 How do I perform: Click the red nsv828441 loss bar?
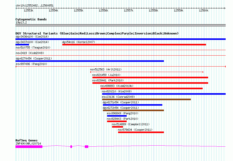click(x=150, y=83)
